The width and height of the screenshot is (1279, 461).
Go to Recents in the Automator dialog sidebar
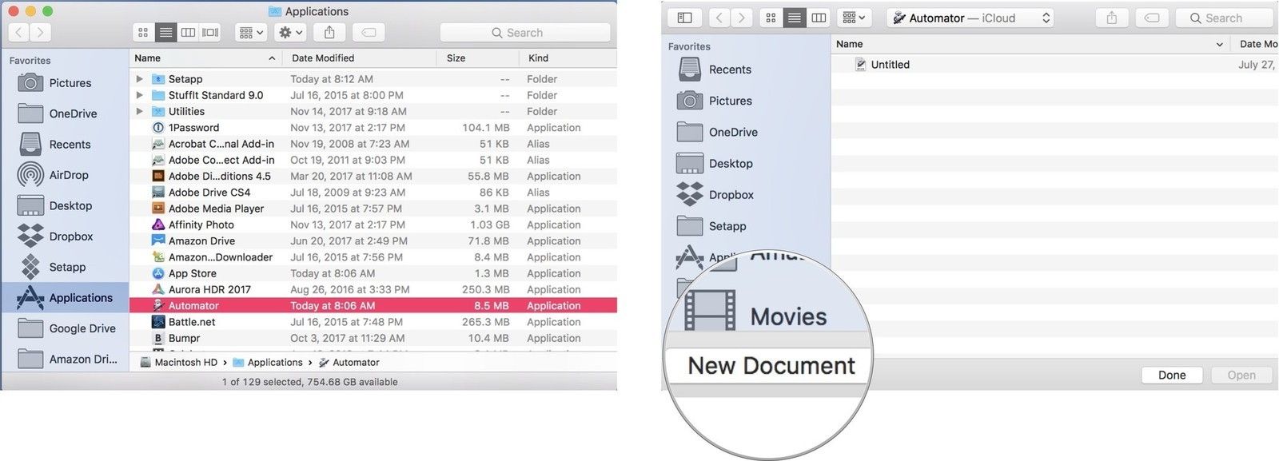(x=730, y=70)
